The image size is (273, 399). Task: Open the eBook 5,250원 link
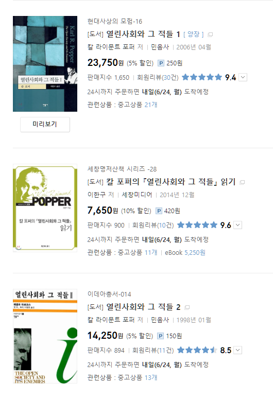(185, 253)
